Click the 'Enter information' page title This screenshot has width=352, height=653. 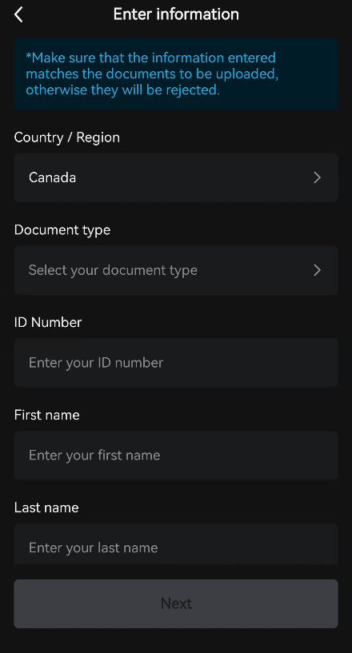176,14
